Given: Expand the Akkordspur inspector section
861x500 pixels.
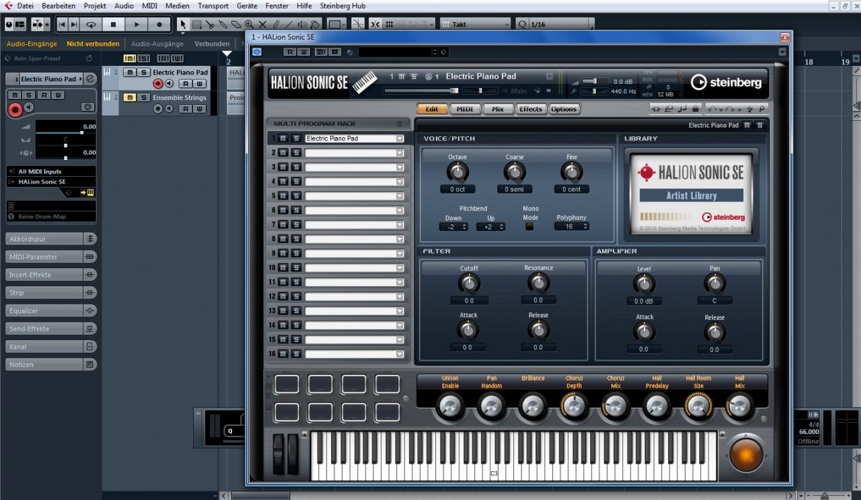Looking at the screenshot, I should [51, 239].
